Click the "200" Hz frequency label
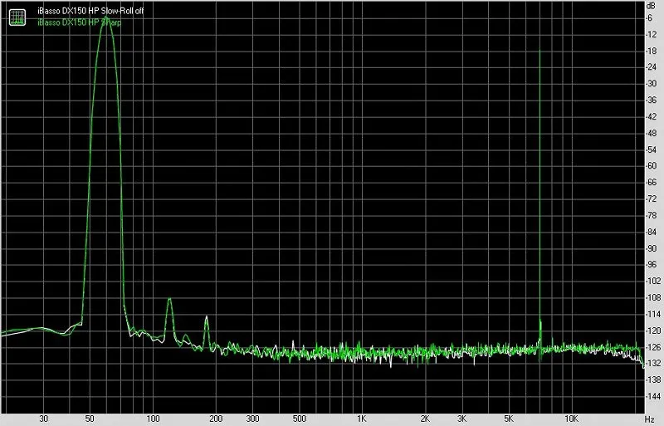664x426 pixels. (216, 419)
